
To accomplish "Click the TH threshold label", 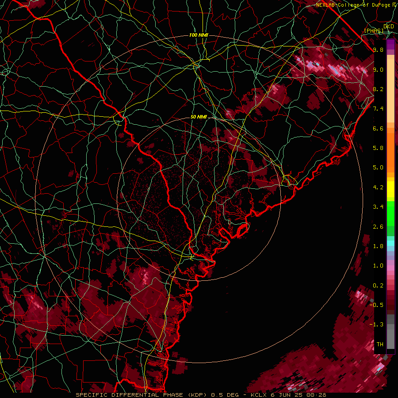I will [380, 344].
